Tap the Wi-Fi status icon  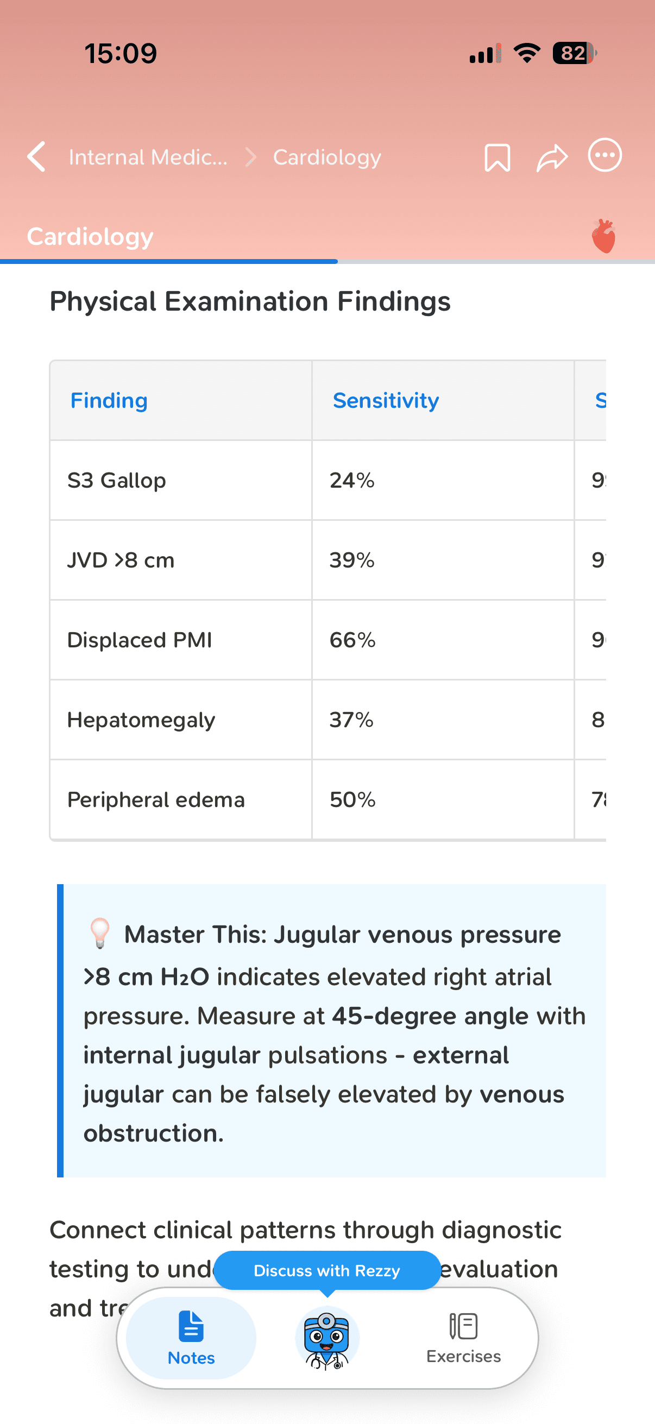tap(527, 53)
